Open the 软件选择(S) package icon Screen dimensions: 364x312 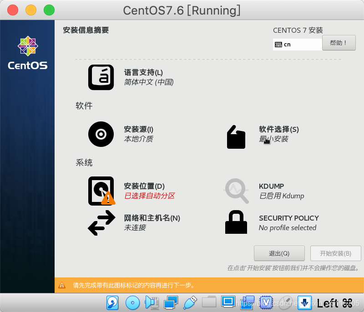[236, 137]
